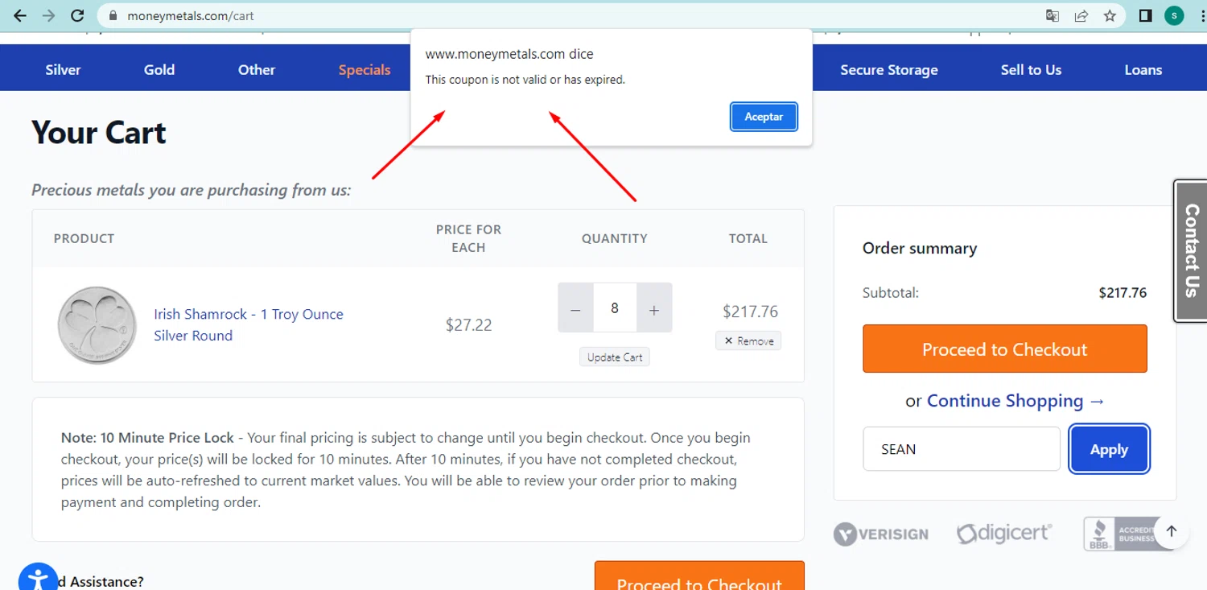Click the URL moneymetals.com/cart in address bar
Image resolution: width=1207 pixels, height=590 pixels.
[191, 15]
